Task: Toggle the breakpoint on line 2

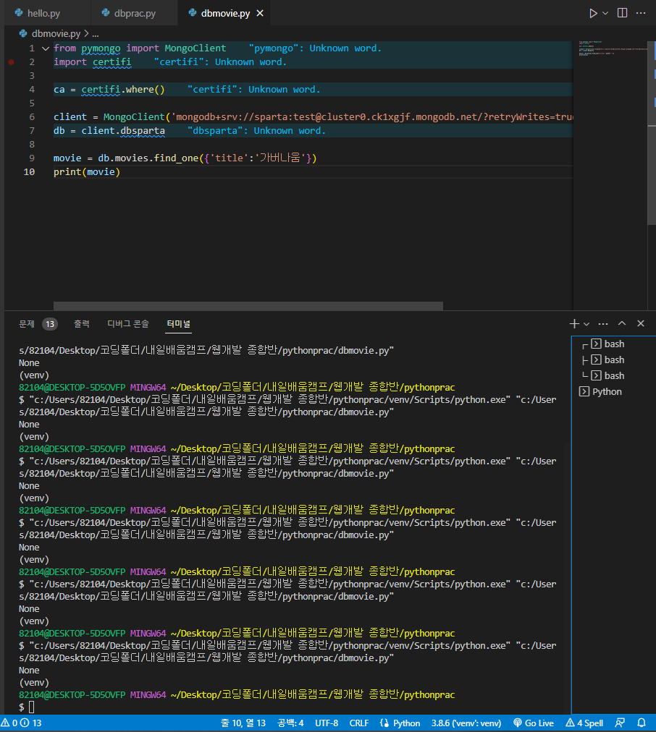Action: click(x=11, y=62)
